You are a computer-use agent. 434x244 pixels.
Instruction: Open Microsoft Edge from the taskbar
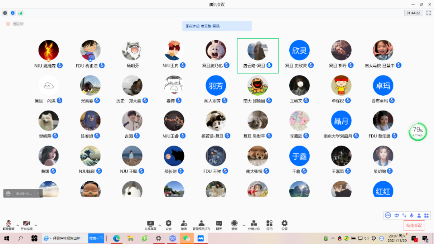point(117,238)
